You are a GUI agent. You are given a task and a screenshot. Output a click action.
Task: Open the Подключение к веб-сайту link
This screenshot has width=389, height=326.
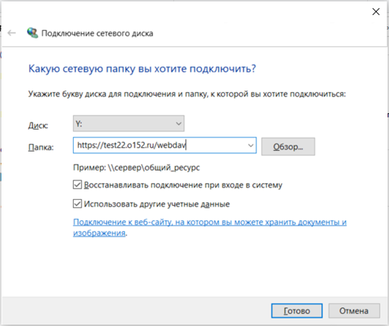210,227
